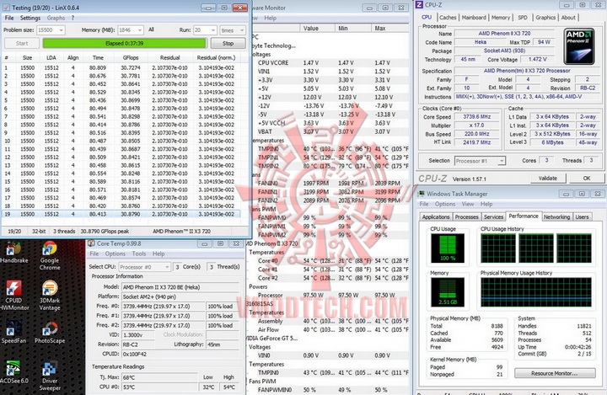Viewport: 607px width, 395px height.
Task: Click the LinX title bar icon
Action: (x=6, y=8)
